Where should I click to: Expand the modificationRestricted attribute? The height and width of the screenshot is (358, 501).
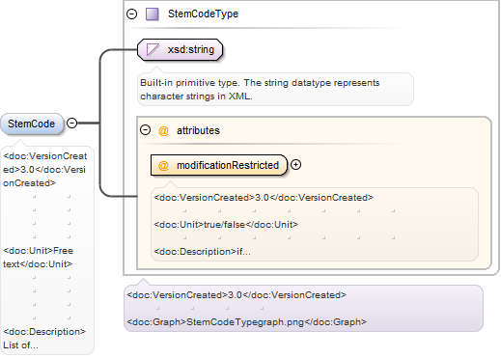coord(295,165)
